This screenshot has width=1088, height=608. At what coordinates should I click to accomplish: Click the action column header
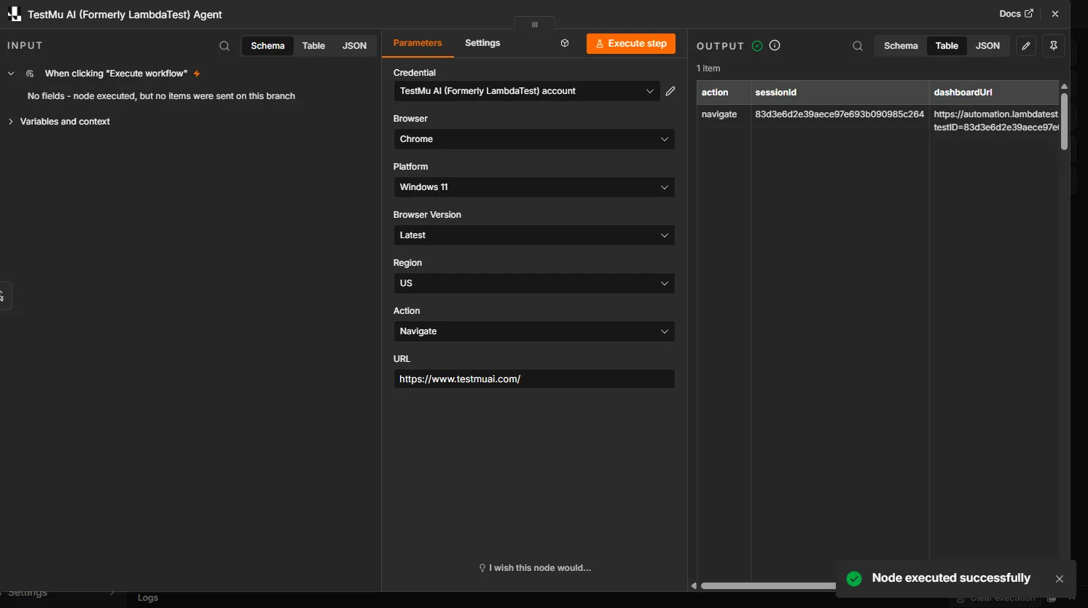[724, 92]
